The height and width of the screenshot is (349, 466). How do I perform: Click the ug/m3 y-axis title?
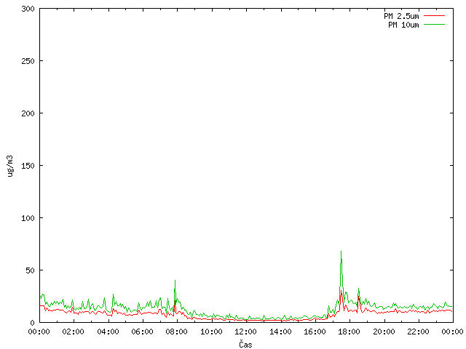(10, 166)
